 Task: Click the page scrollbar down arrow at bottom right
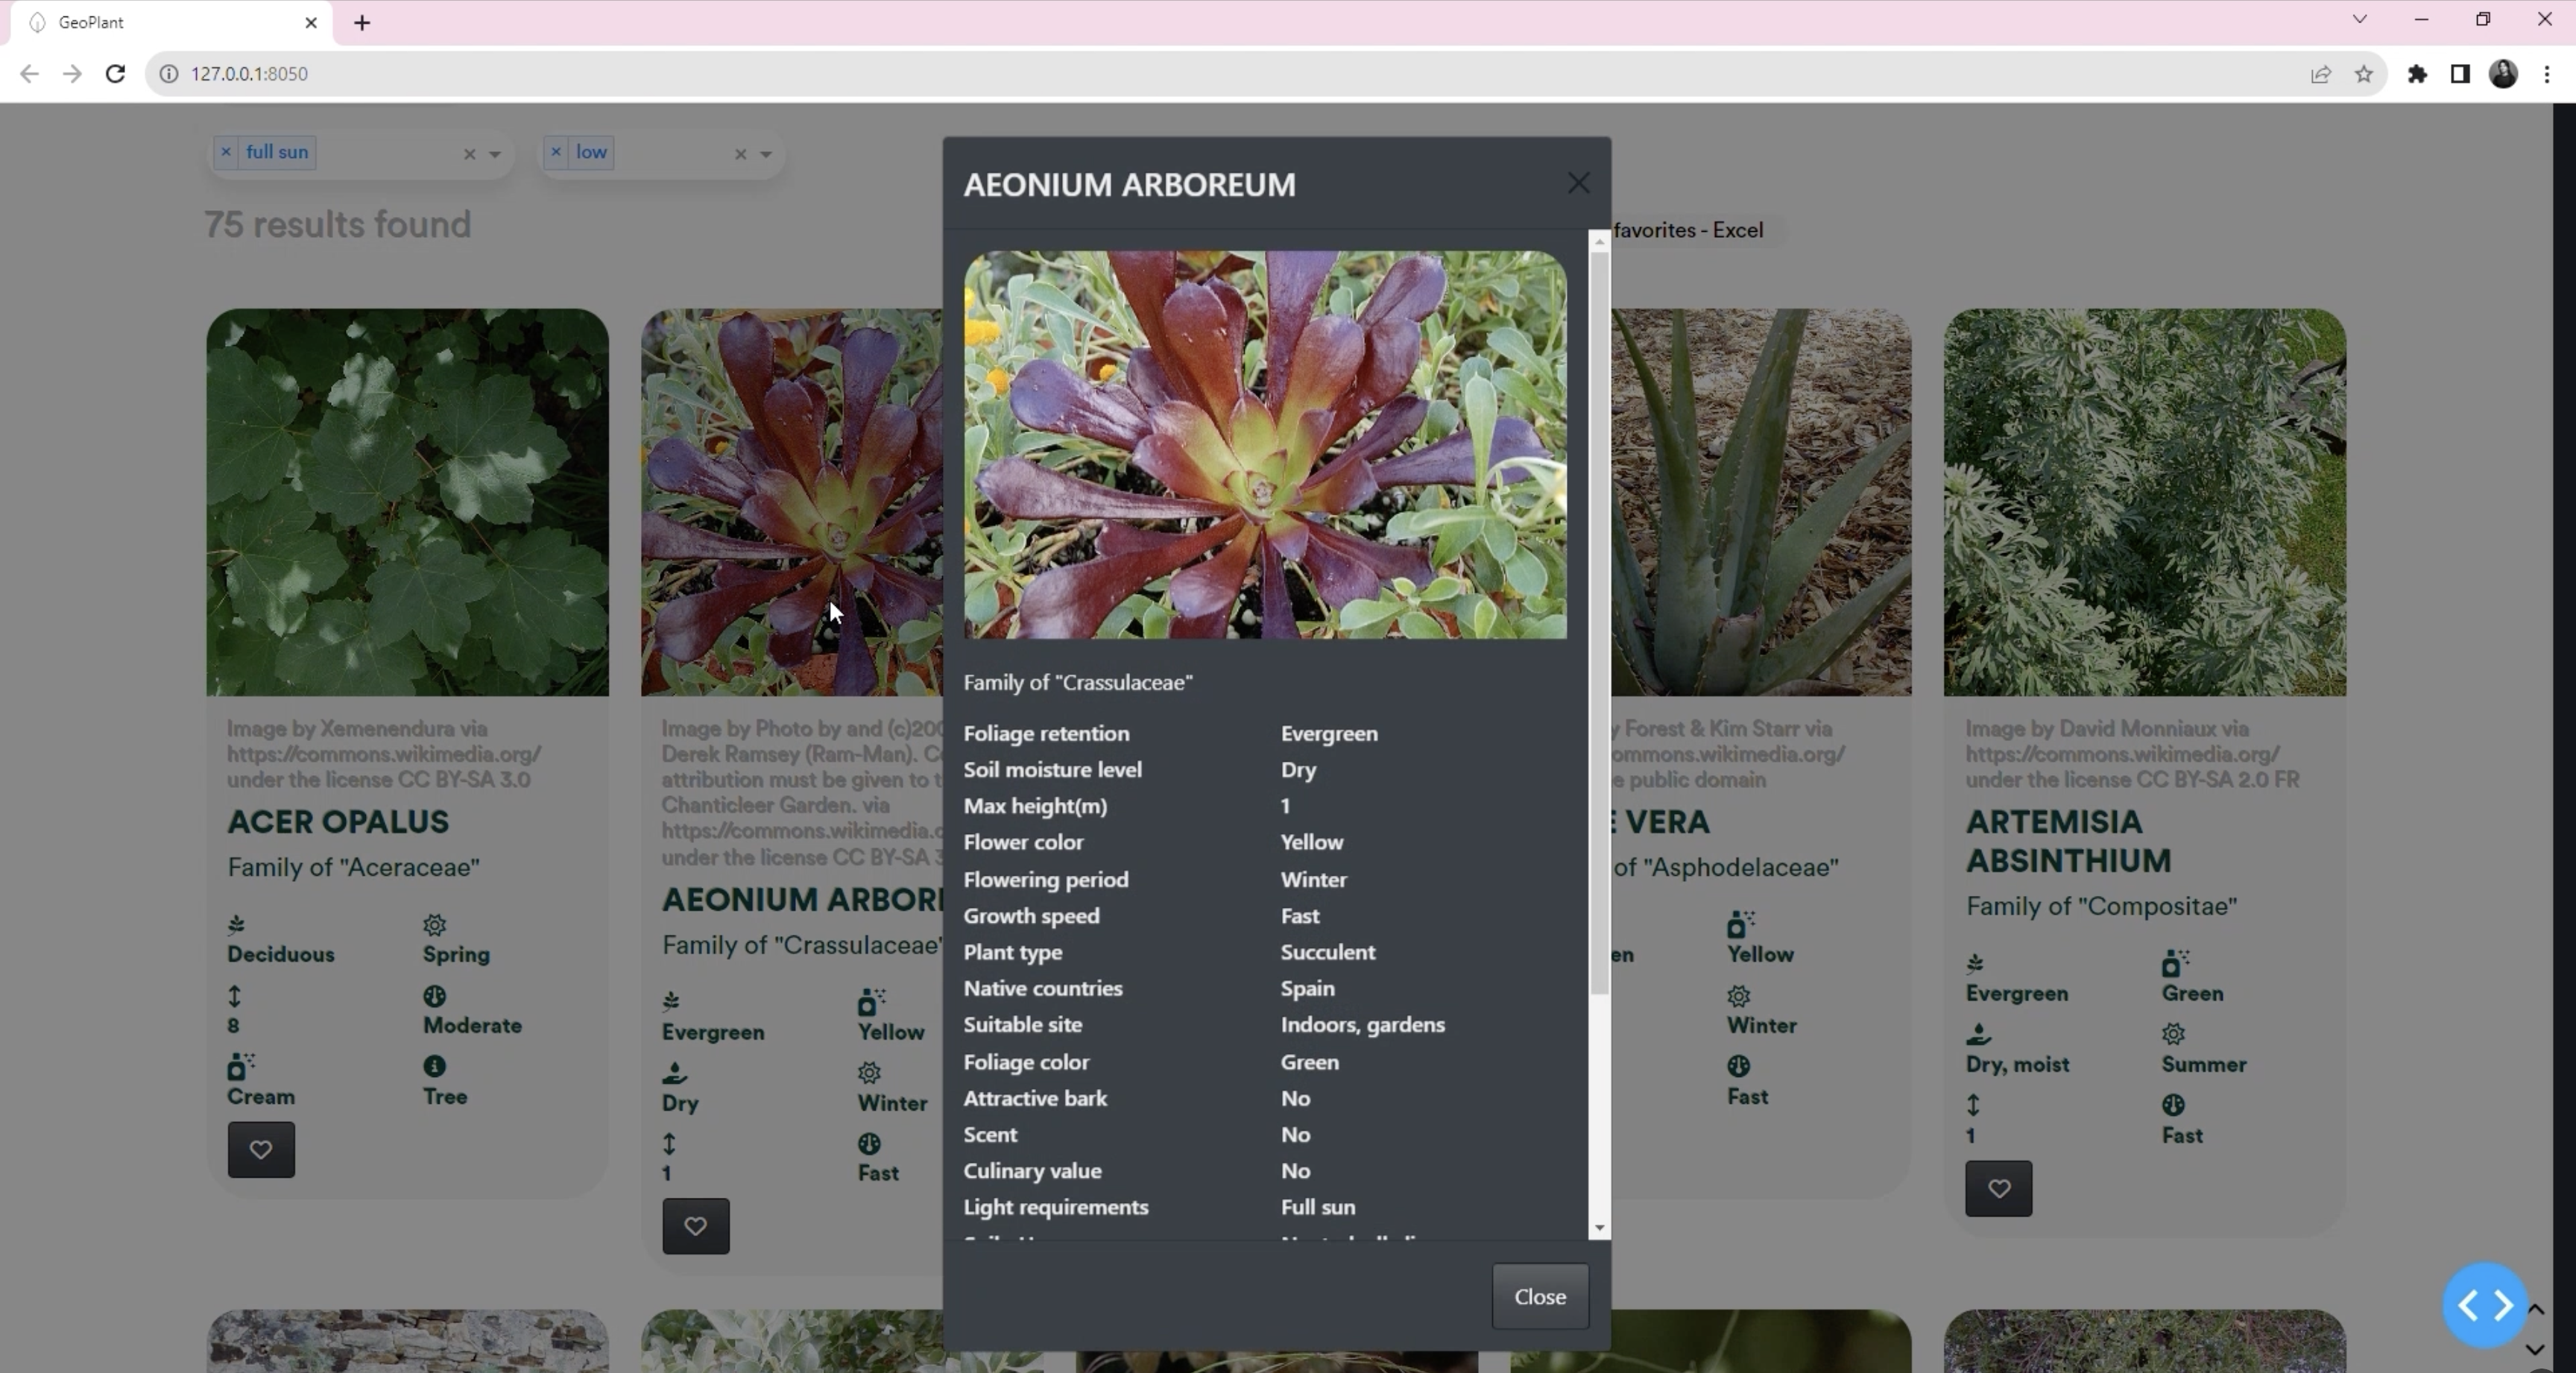click(2535, 1350)
